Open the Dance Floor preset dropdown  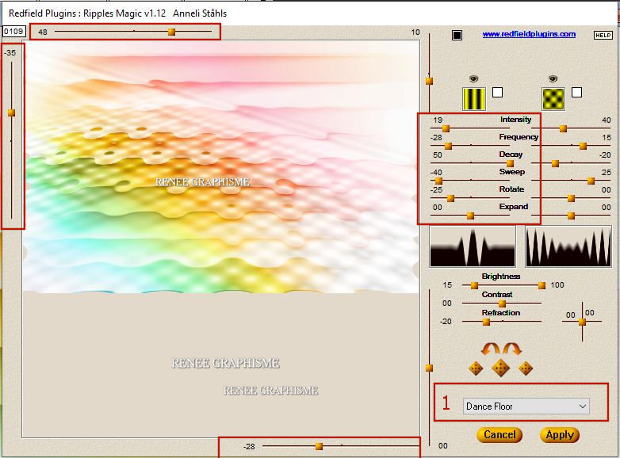point(526,406)
